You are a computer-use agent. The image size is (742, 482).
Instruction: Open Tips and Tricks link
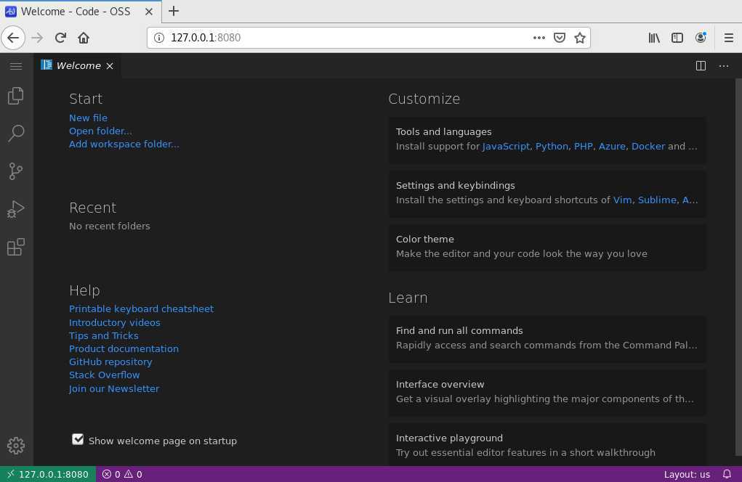(x=104, y=335)
